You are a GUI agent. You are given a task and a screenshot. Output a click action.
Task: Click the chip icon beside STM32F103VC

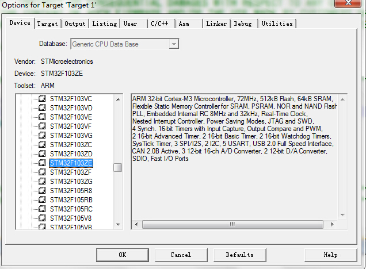coord(42,98)
